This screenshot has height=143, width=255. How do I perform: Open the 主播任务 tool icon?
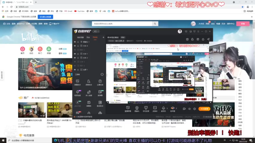[100, 82]
